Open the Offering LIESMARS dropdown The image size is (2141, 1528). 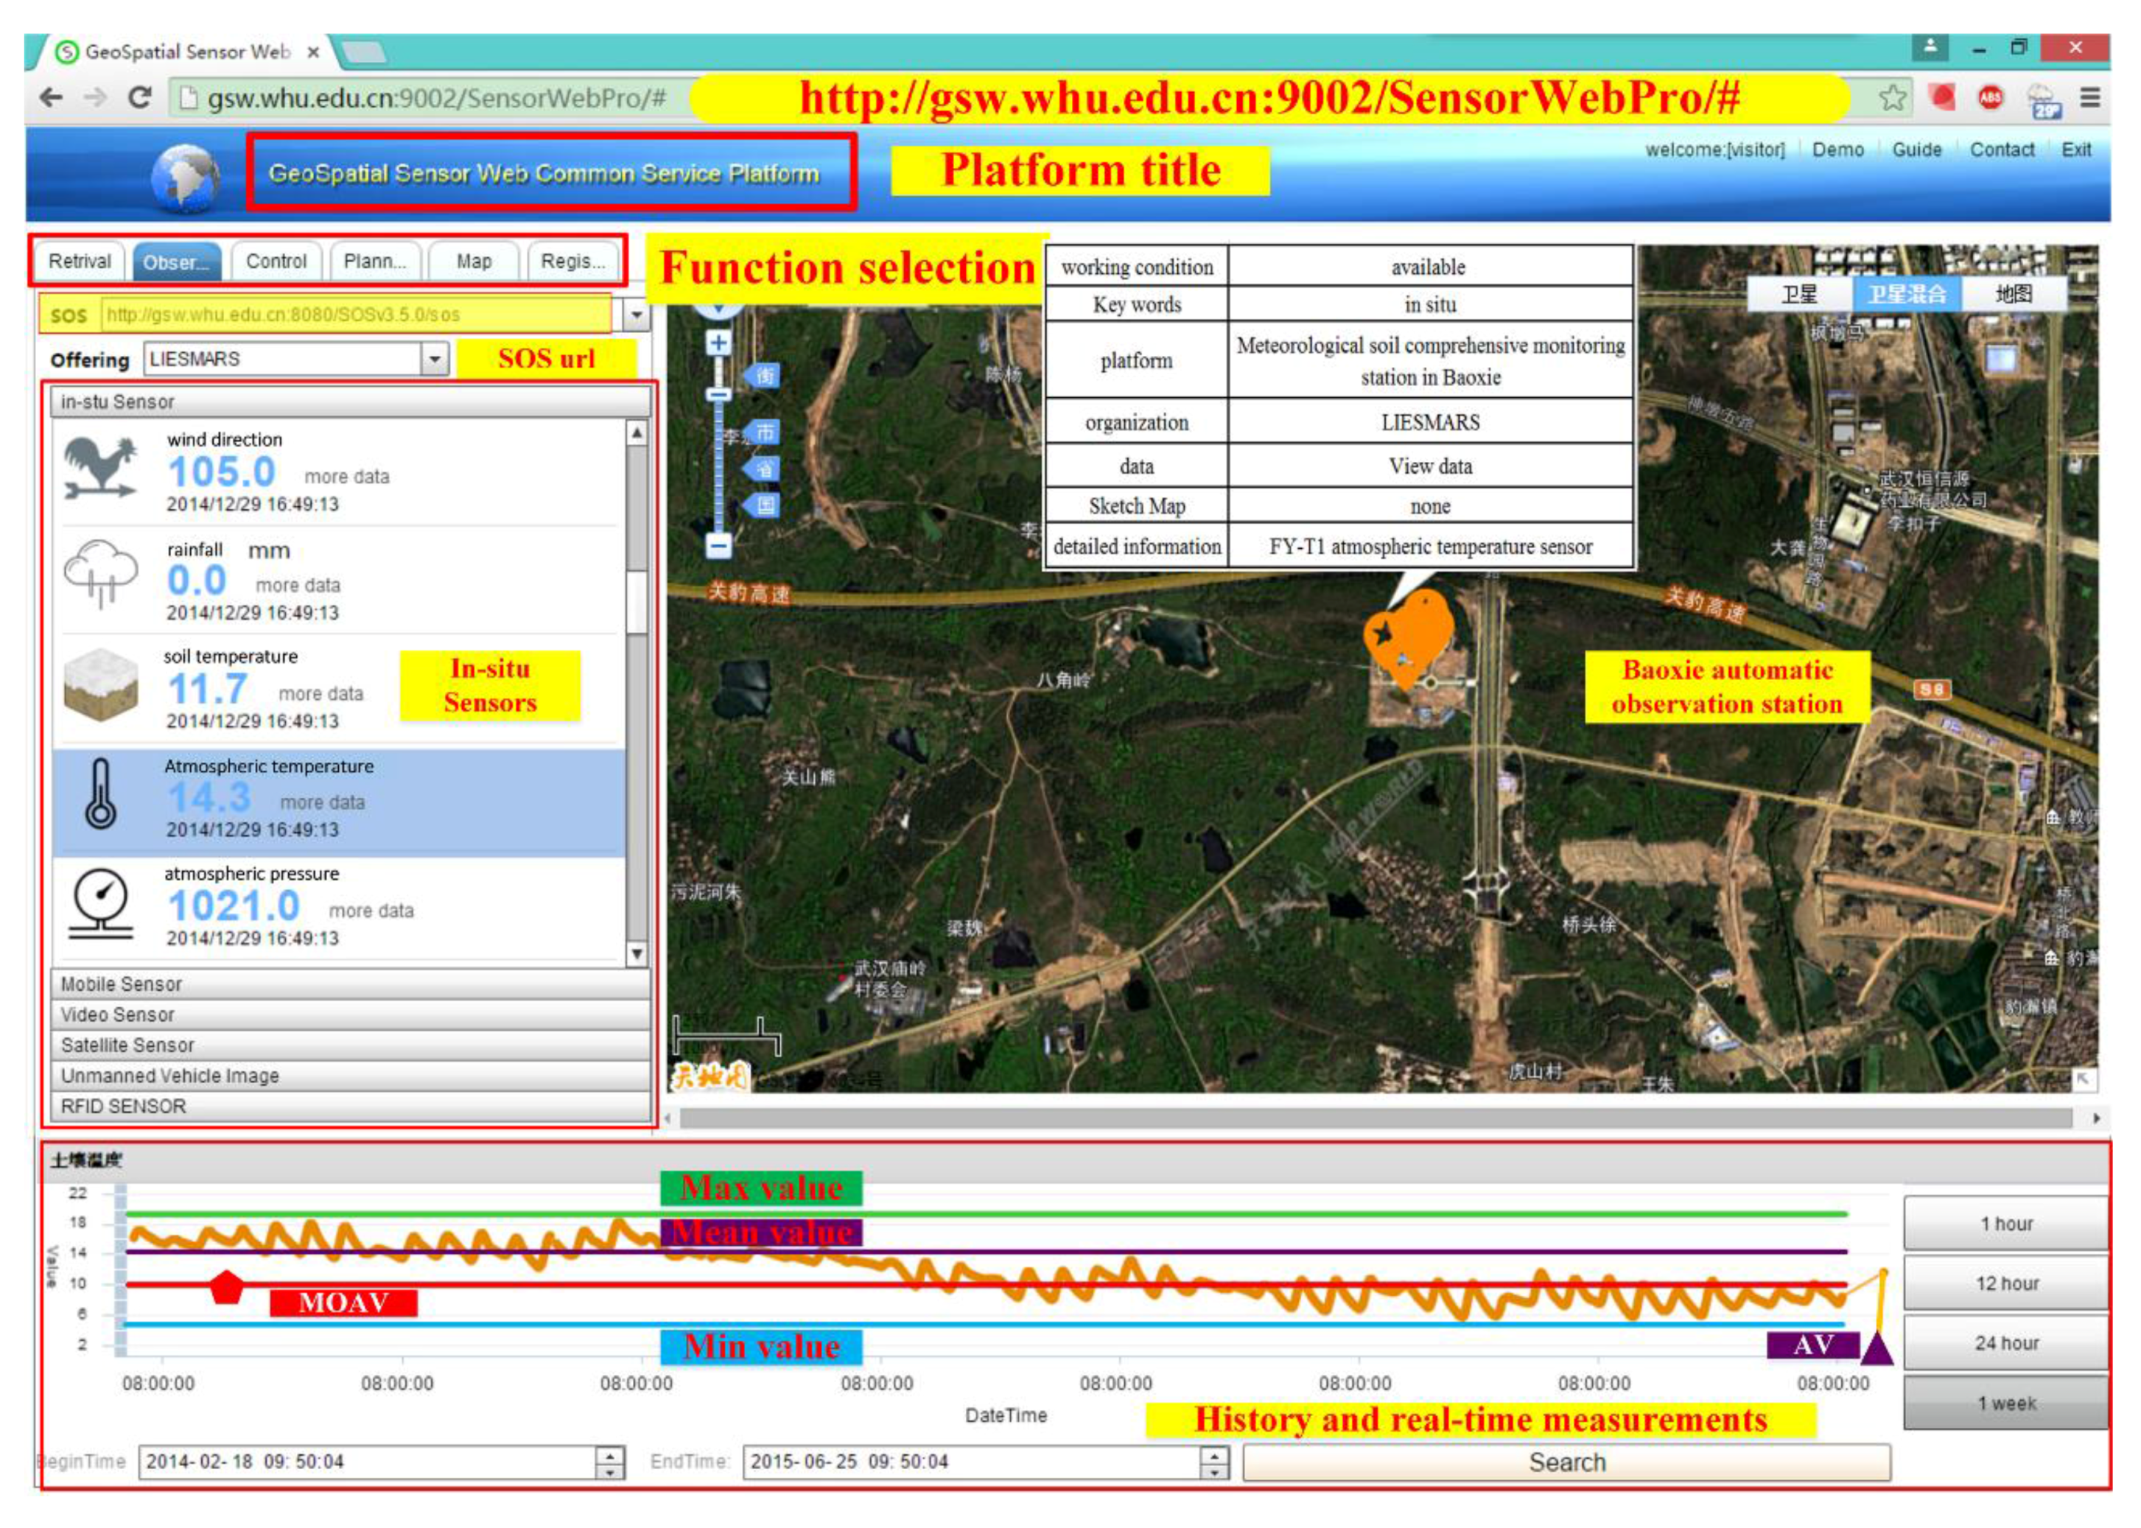tap(434, 360)
